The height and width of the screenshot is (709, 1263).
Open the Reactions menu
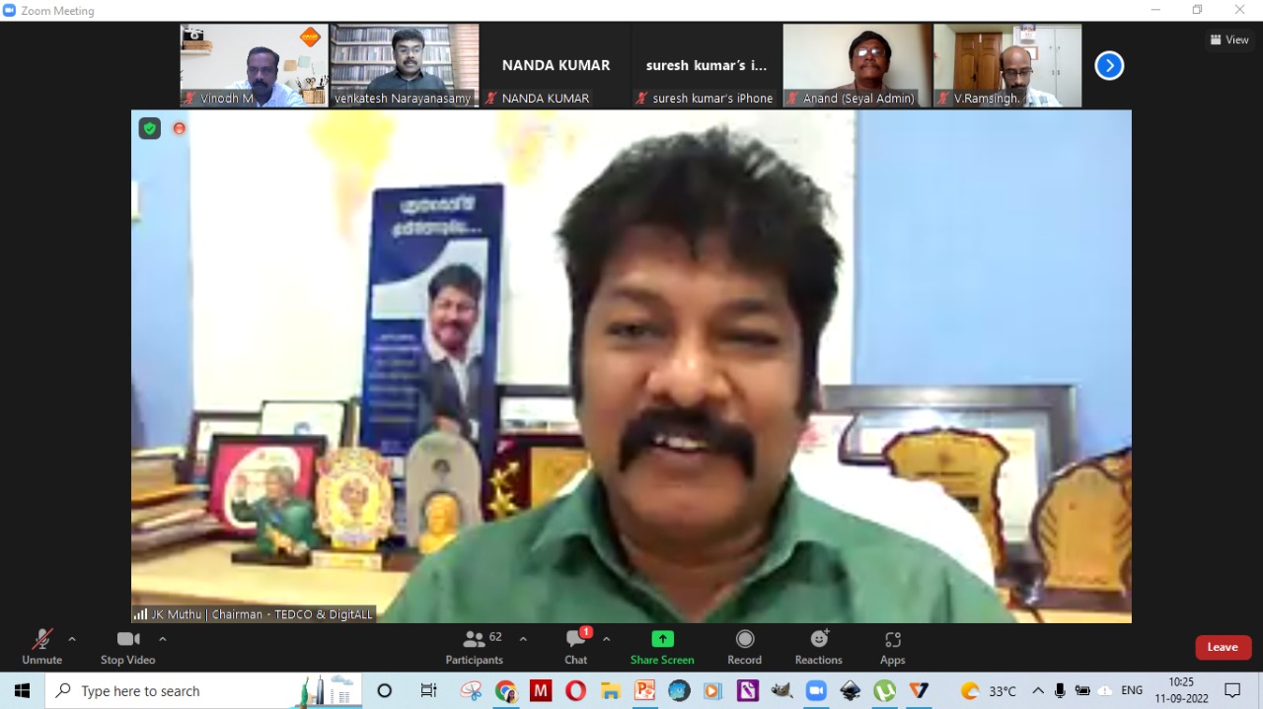tap(818, 647)
